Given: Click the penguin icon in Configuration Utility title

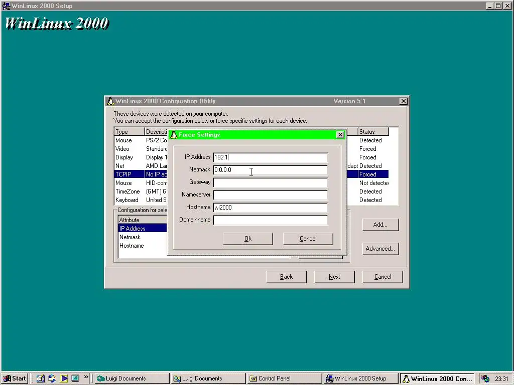Looking at the screenshot, I should [x=110, y=101].
